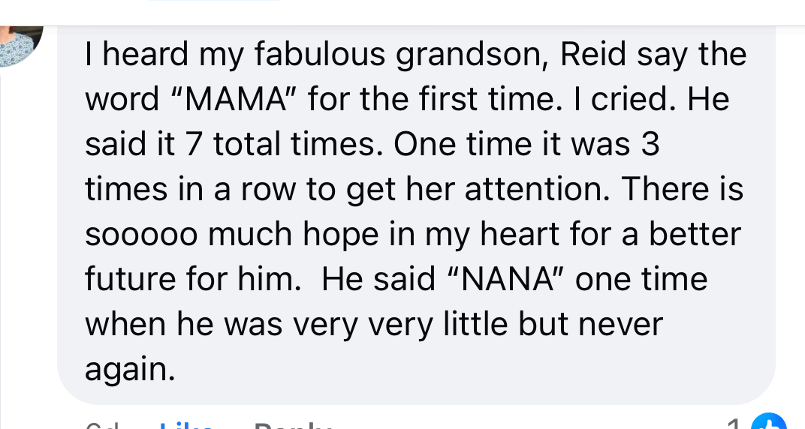
Task: View the reaction count of 1
Action: [x=735, y=424]
